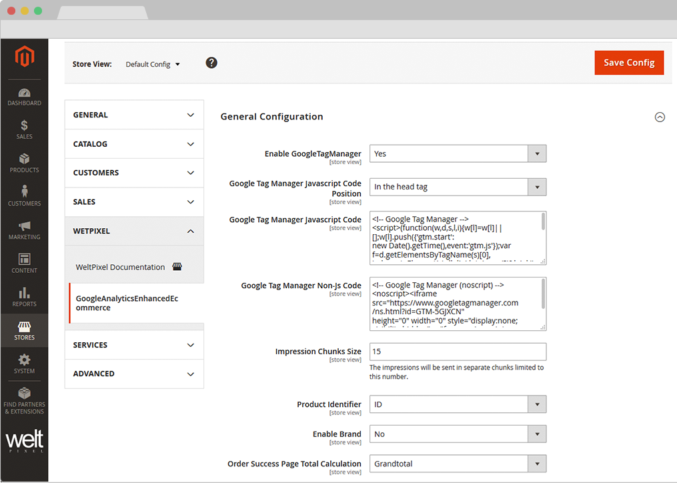This screenshot has height=483, width=677.
Task: Edit the Impression Chunks Size field
Action: tap(458, 352)
